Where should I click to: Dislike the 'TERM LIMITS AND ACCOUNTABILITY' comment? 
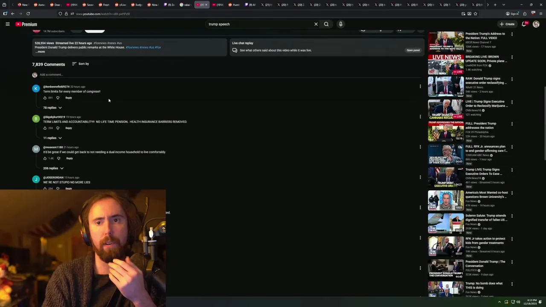(58, 128)
